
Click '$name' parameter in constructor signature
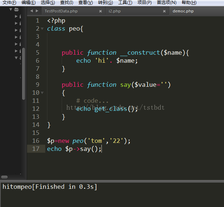[173, 53]
